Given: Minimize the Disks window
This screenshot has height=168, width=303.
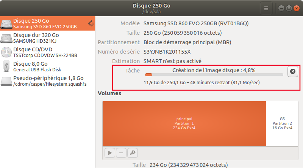Looking at the screenshot, I should pyautogui.click(x=281, y=8).
